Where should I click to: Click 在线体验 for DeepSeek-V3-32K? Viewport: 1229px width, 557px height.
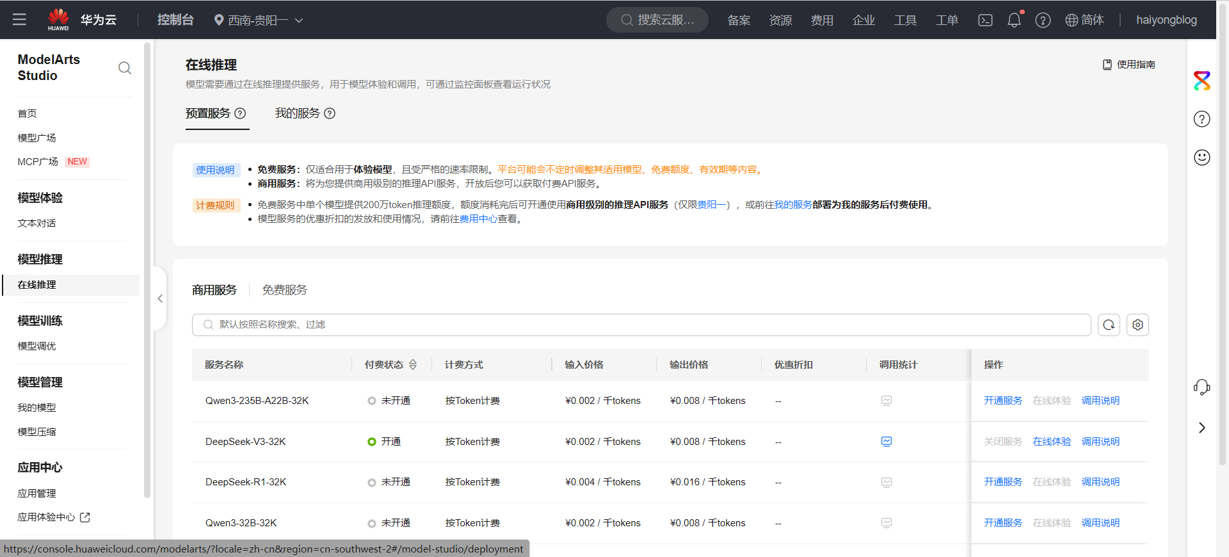point(1052,442)
